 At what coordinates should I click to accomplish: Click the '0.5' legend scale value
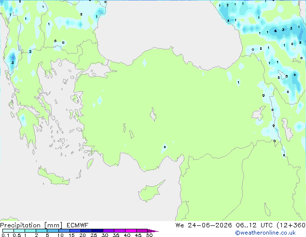17,235
